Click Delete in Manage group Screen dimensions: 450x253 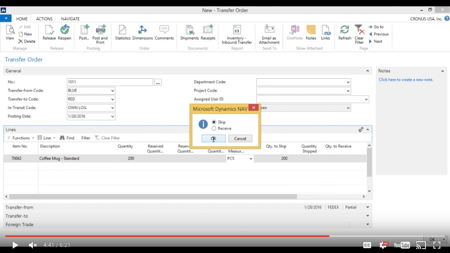click(27, 41)
